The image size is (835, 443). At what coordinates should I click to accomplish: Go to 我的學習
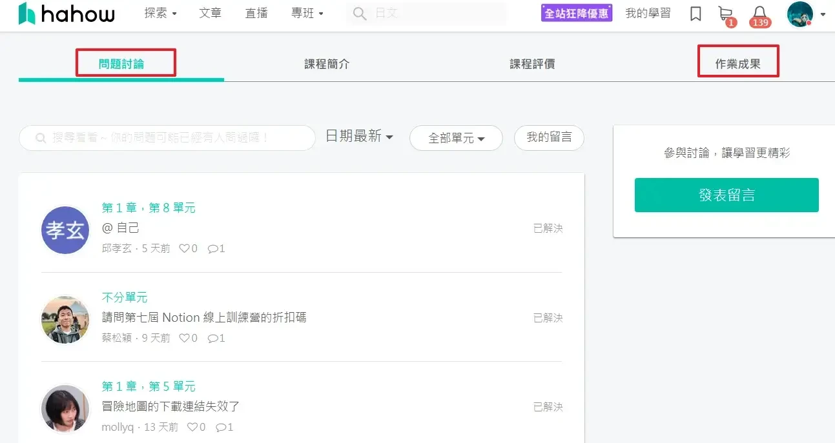(648, 13)
